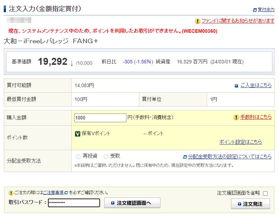Click the caution icon beside ご注文の際には

(x=11, y=193)
